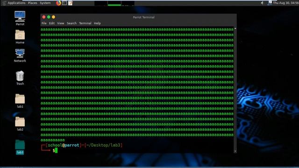This screenshot has height=168, width=299.
Task: Open the Applications menu
Action: (16, 3)
